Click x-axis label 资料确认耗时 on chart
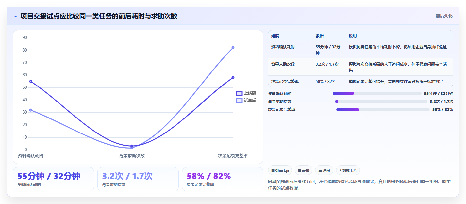Viewport: 466px width, 204px height. tap(31, 156)
